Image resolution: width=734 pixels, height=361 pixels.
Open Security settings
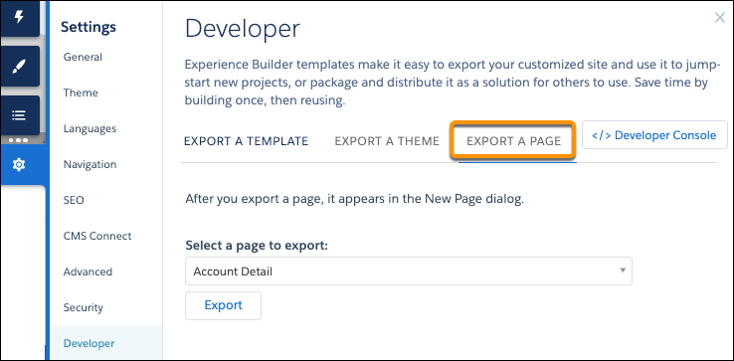tap(84, 307)
